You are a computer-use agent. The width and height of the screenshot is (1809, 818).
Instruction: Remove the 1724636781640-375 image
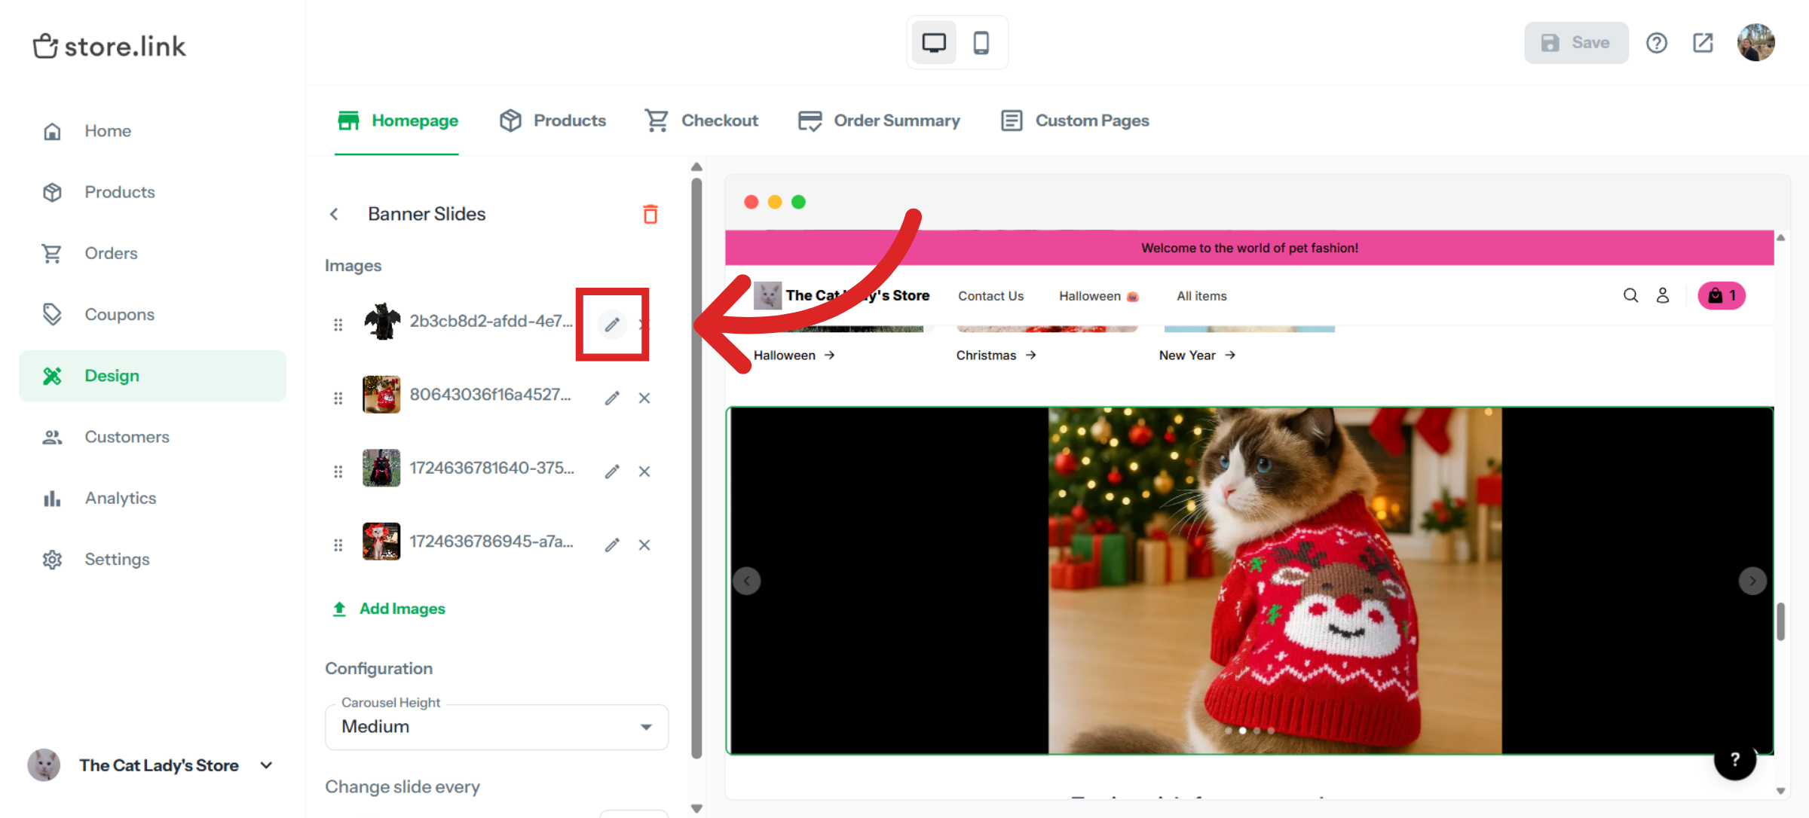(x=644, y=472)
